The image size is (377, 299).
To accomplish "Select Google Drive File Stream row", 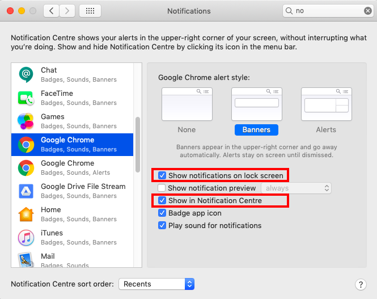I will (72, 191).
